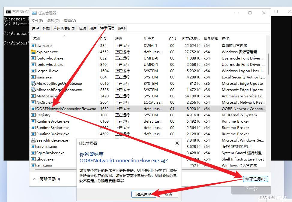The image size is (292, 202).
Task: Click 结束进程 in the confirmation dialog
Action: pos(143,194)
